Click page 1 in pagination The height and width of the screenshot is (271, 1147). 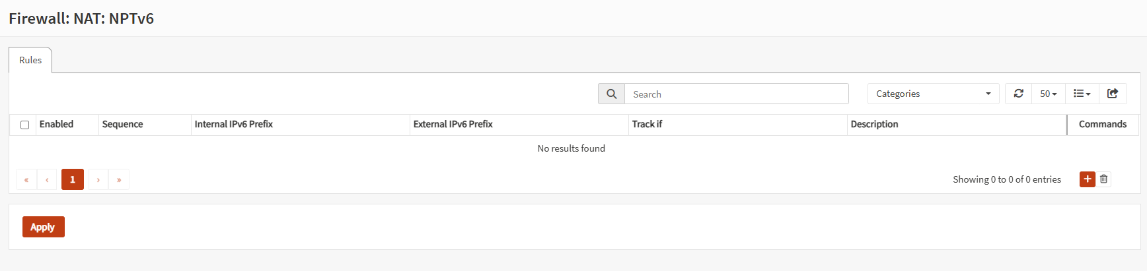pos(73,179)
